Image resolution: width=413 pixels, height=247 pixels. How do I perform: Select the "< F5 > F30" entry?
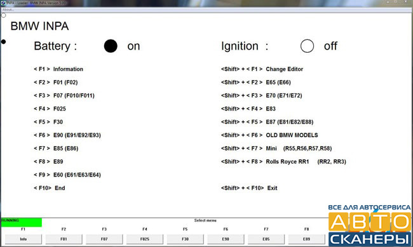48,122
